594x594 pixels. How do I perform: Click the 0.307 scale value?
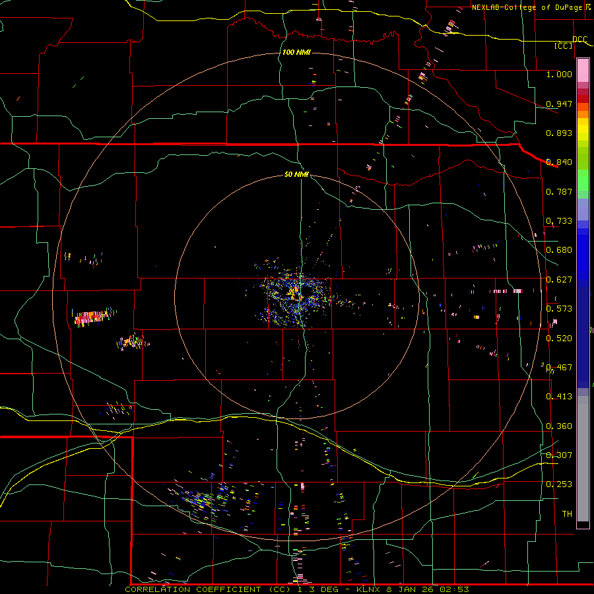click(559, 455)
